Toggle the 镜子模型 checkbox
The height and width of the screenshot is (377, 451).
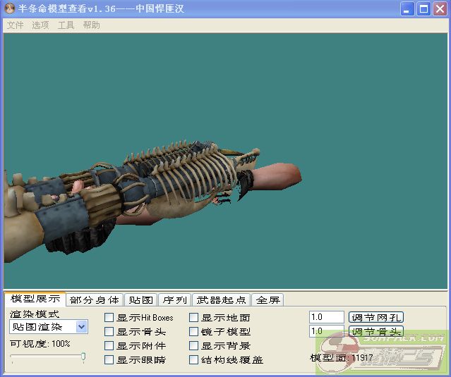point(194,332)
